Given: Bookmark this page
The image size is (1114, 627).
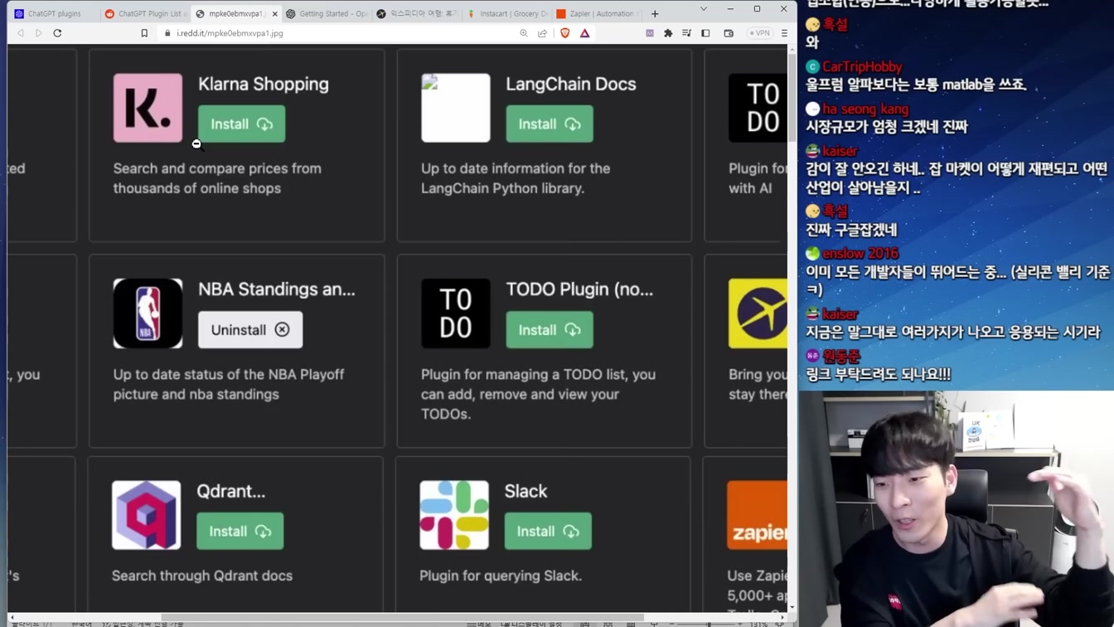Looking at the screenshot, I should pos(144,33).
